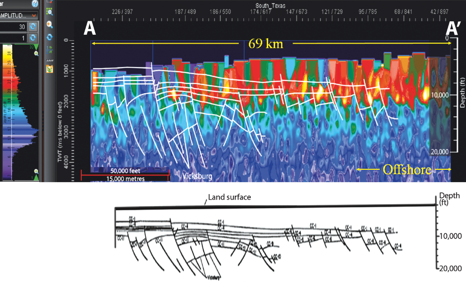The width and height of the screenshot is (466, 282).
Task: Click the 1/2 numbering toolbar icon
Action: (50, 49)
